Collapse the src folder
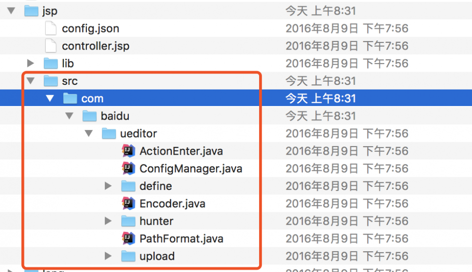Image resolution: width=472 pixels, height=272 pixels. pos(30,81)
